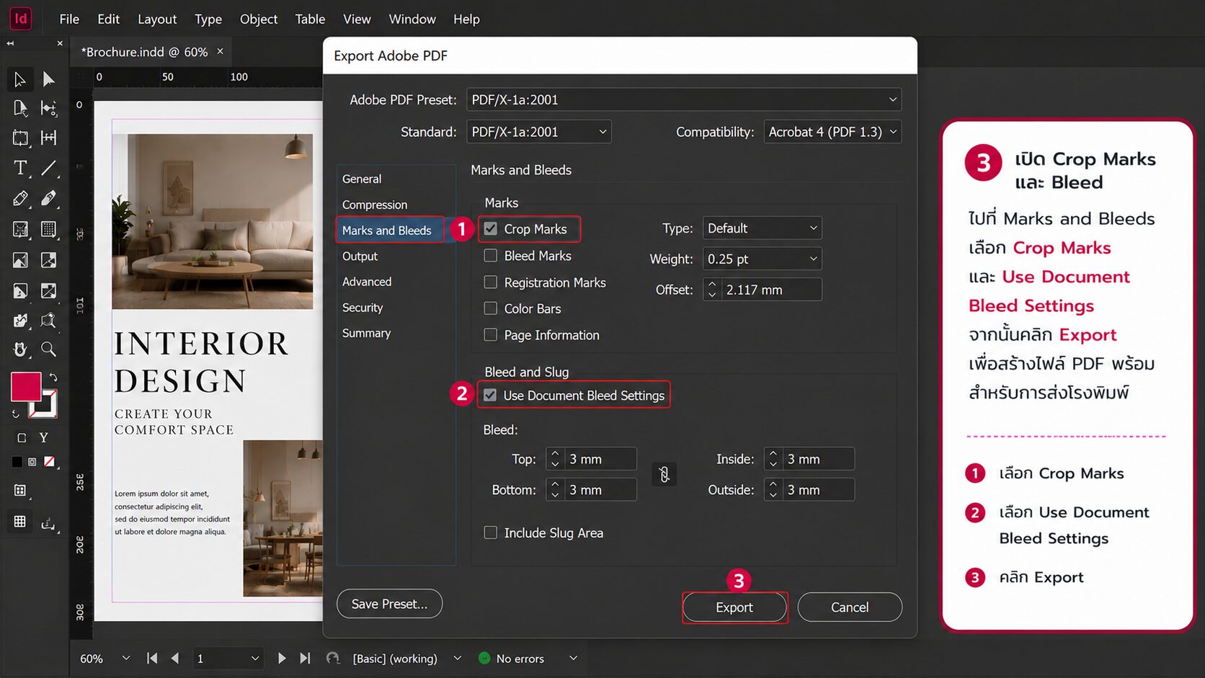Go to the last page

tap(306, 659)
